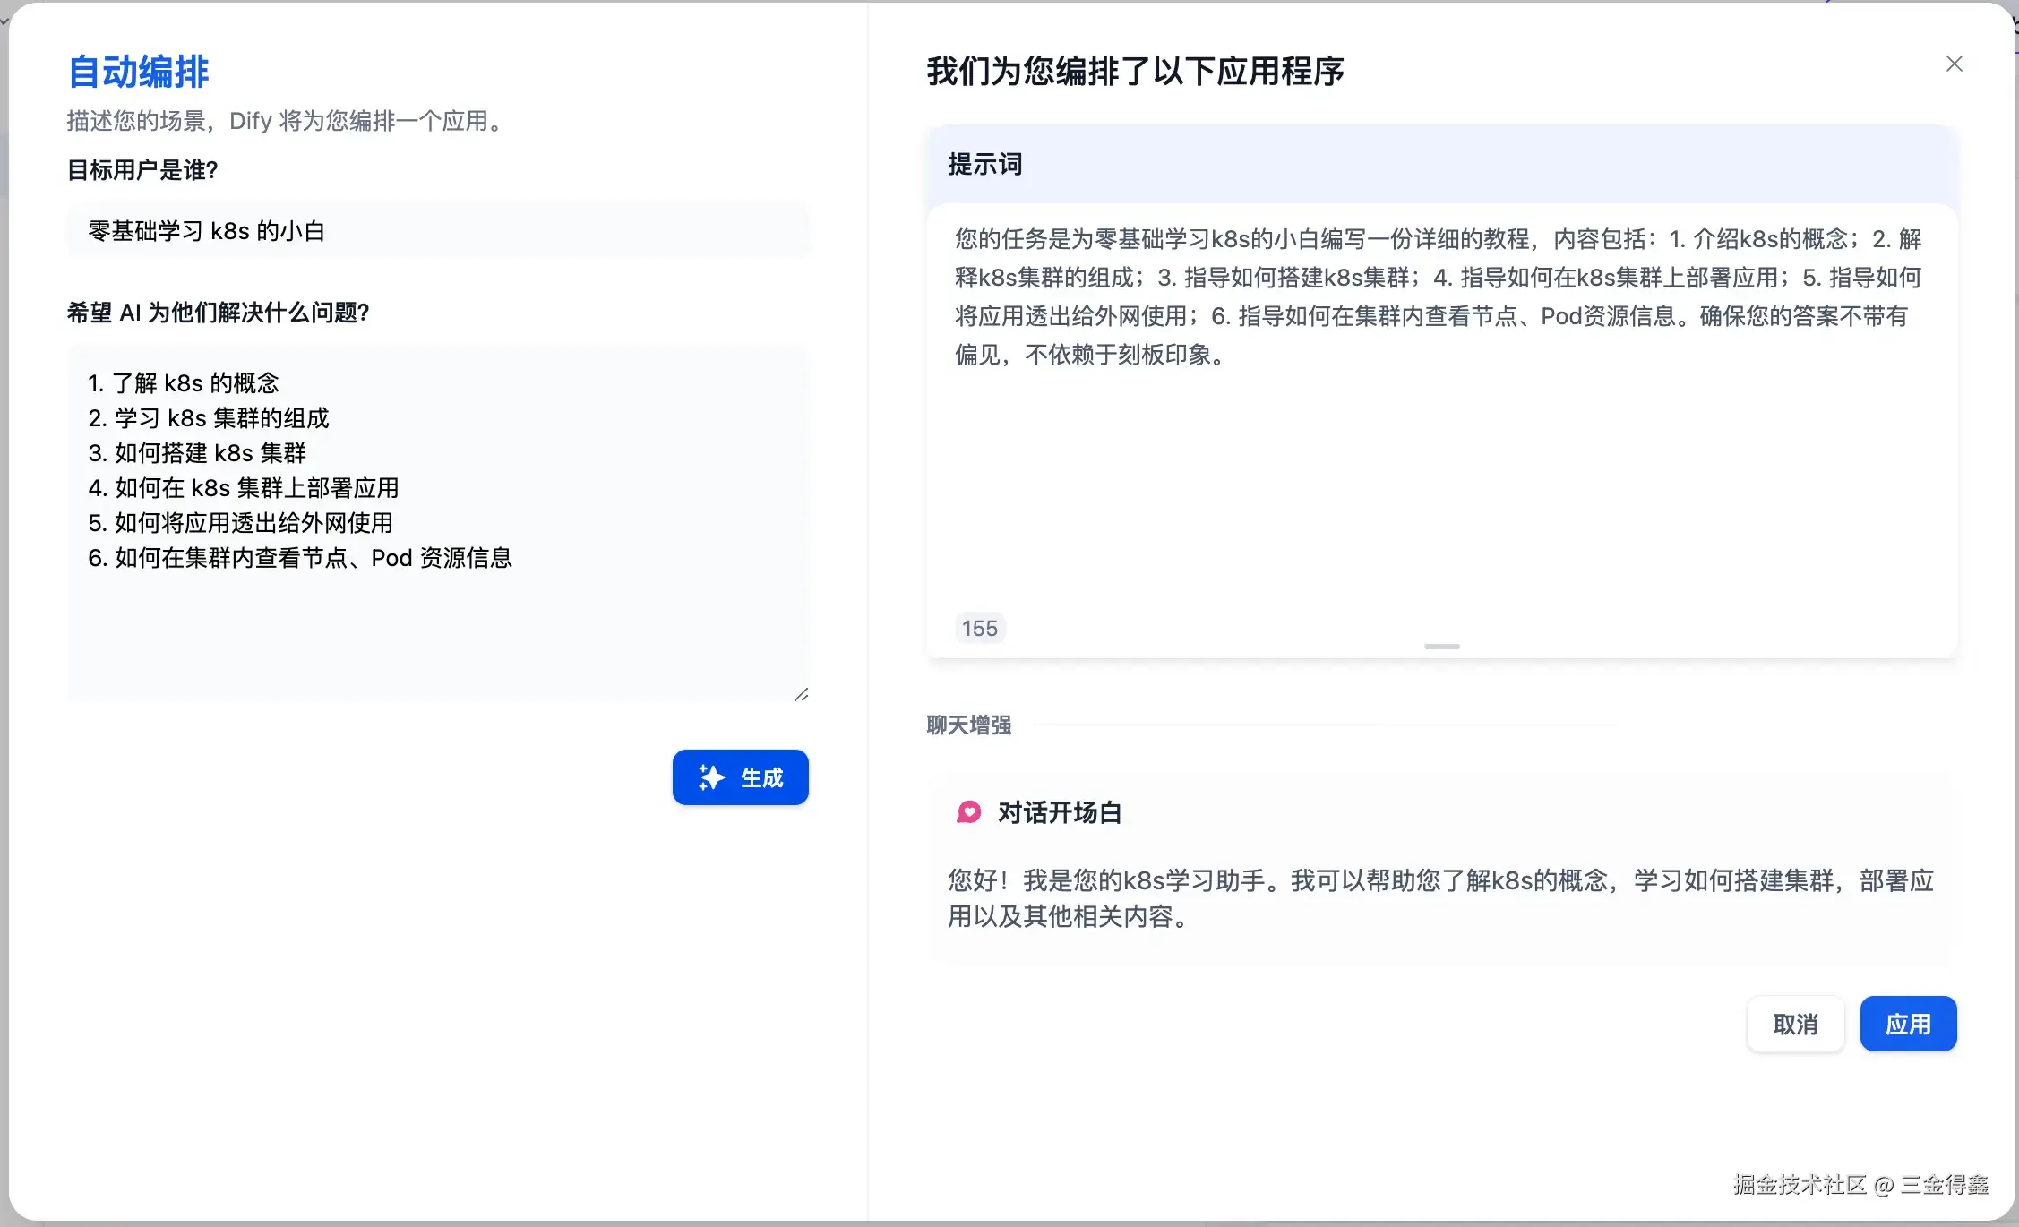Viewport: 2019px width, 1227px height.
Task: Click the textarea resize handle corner
Action: coord(801,694)
